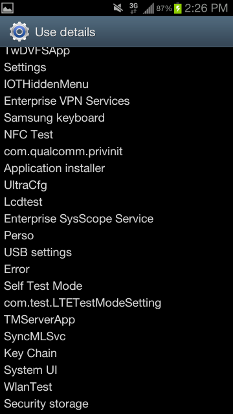Tap the Settings gear icon in header

click(x=19, y=32)
